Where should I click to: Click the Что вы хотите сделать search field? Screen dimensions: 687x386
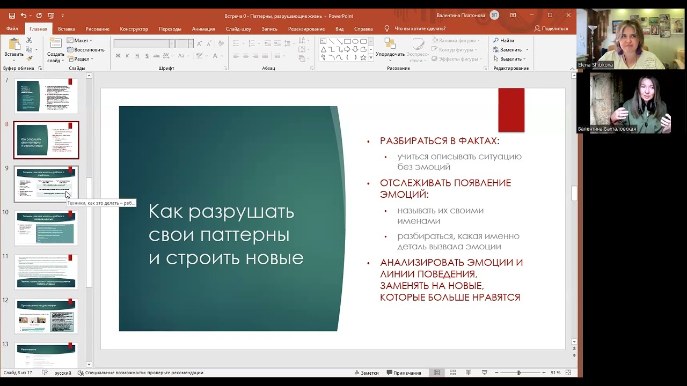click(420, 29)
